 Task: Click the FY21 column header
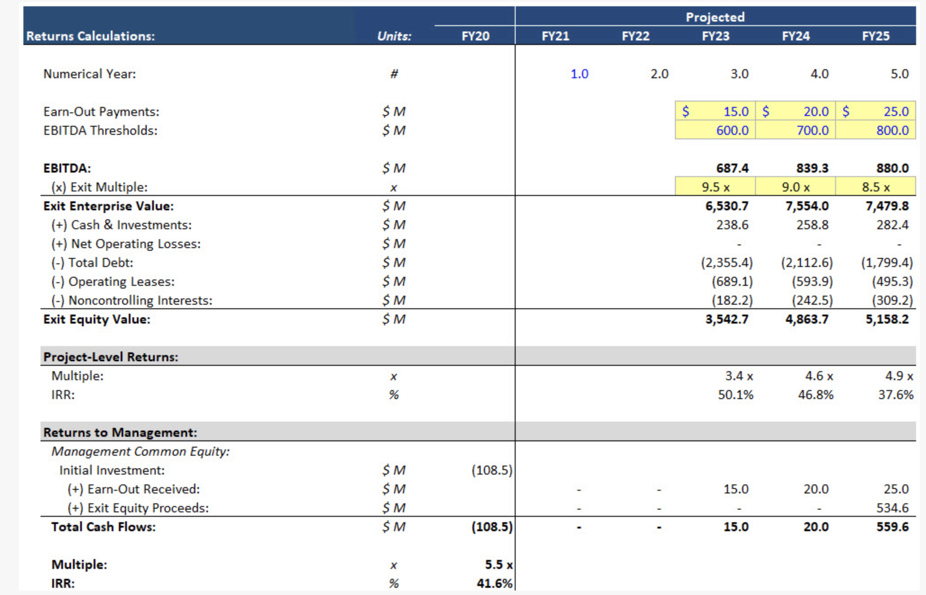coord(555,36)
